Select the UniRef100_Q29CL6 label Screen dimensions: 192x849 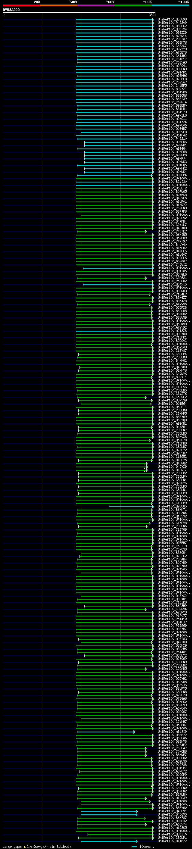(x=172, y=258)
